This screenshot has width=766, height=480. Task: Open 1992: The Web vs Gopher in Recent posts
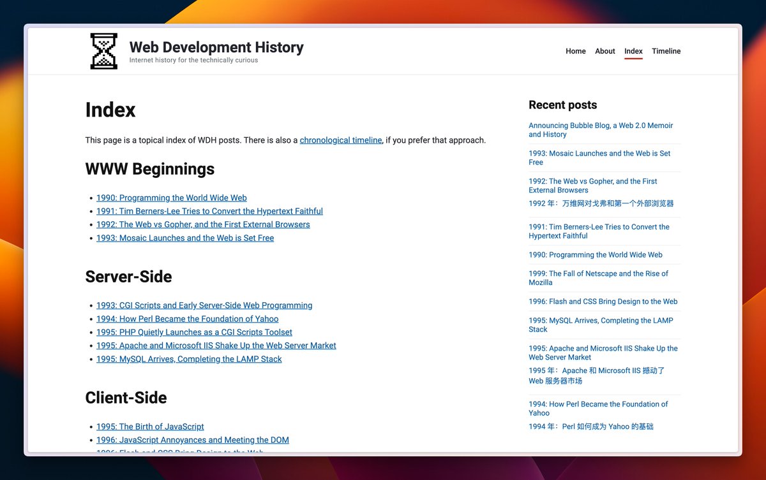pyautogui.click(x=593, y=185)
